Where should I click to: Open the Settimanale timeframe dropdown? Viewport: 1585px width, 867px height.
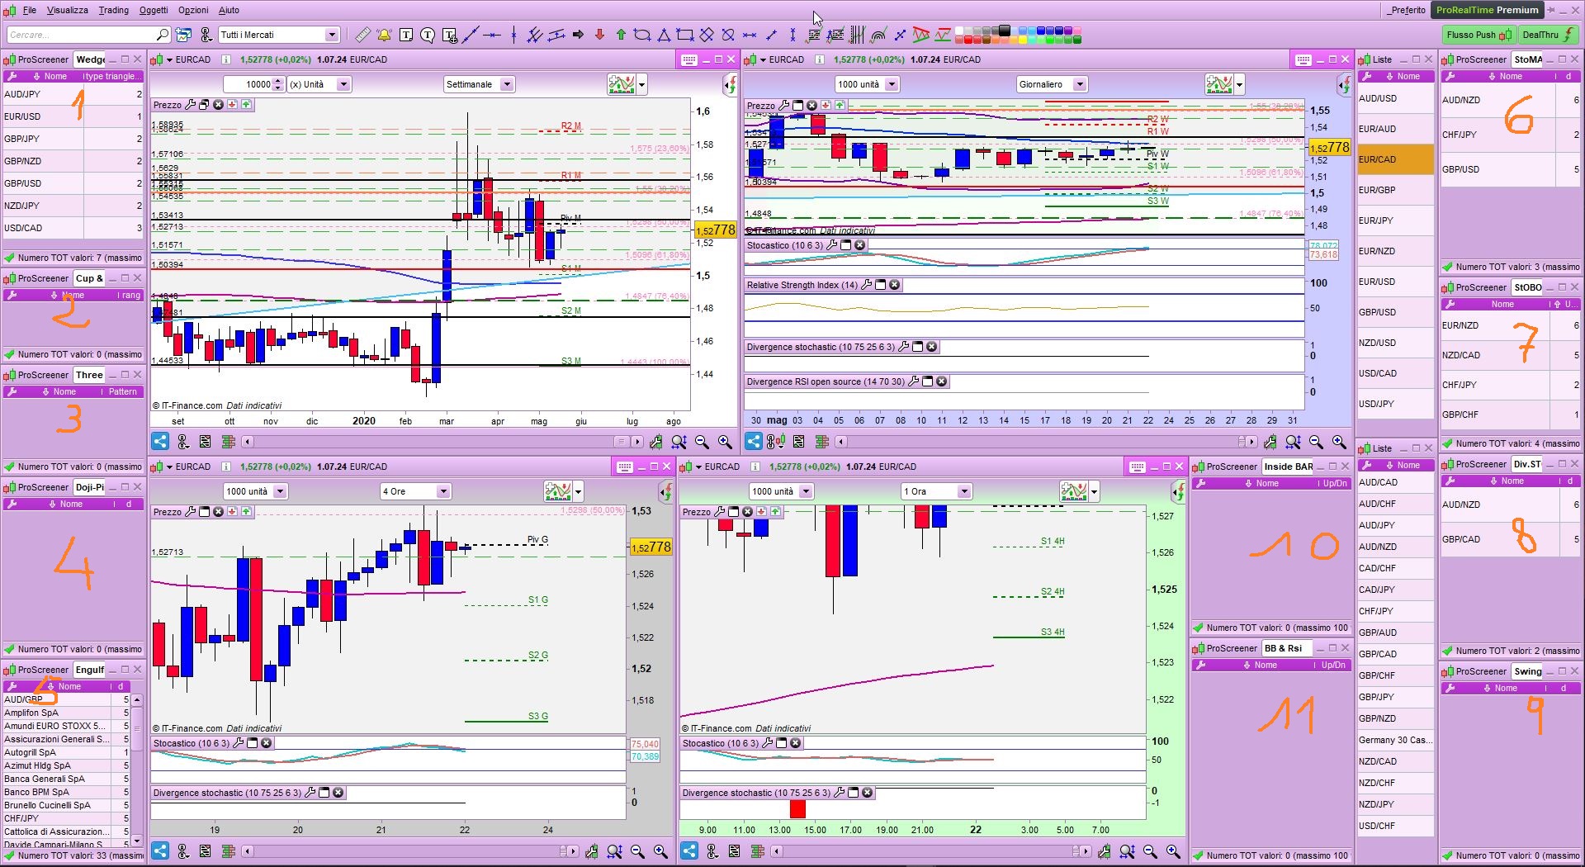[x=507, y=84]
